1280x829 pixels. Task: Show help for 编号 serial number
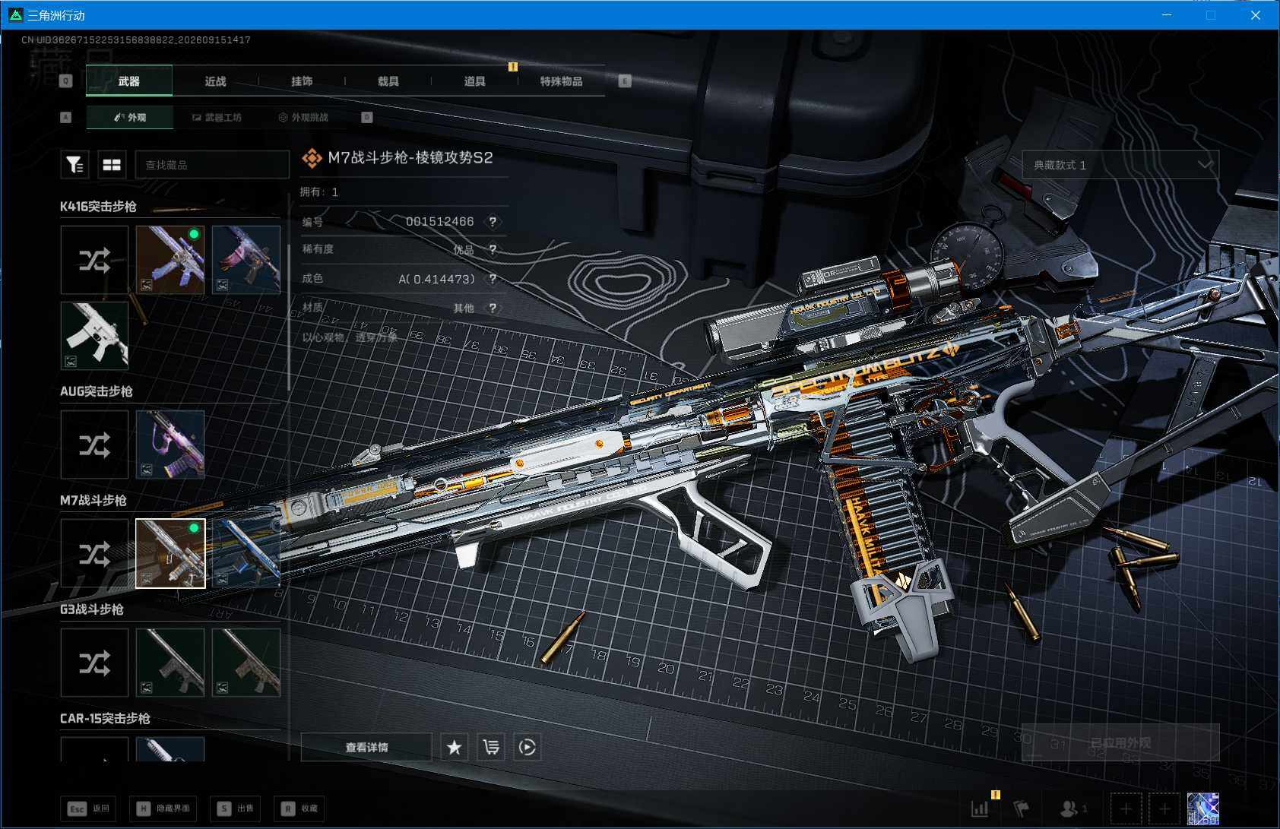493,222
